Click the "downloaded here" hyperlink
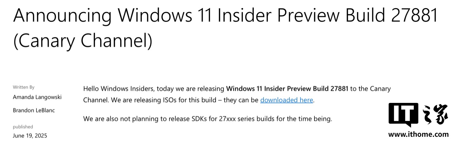456x143 pixels. tap(287, 100)
